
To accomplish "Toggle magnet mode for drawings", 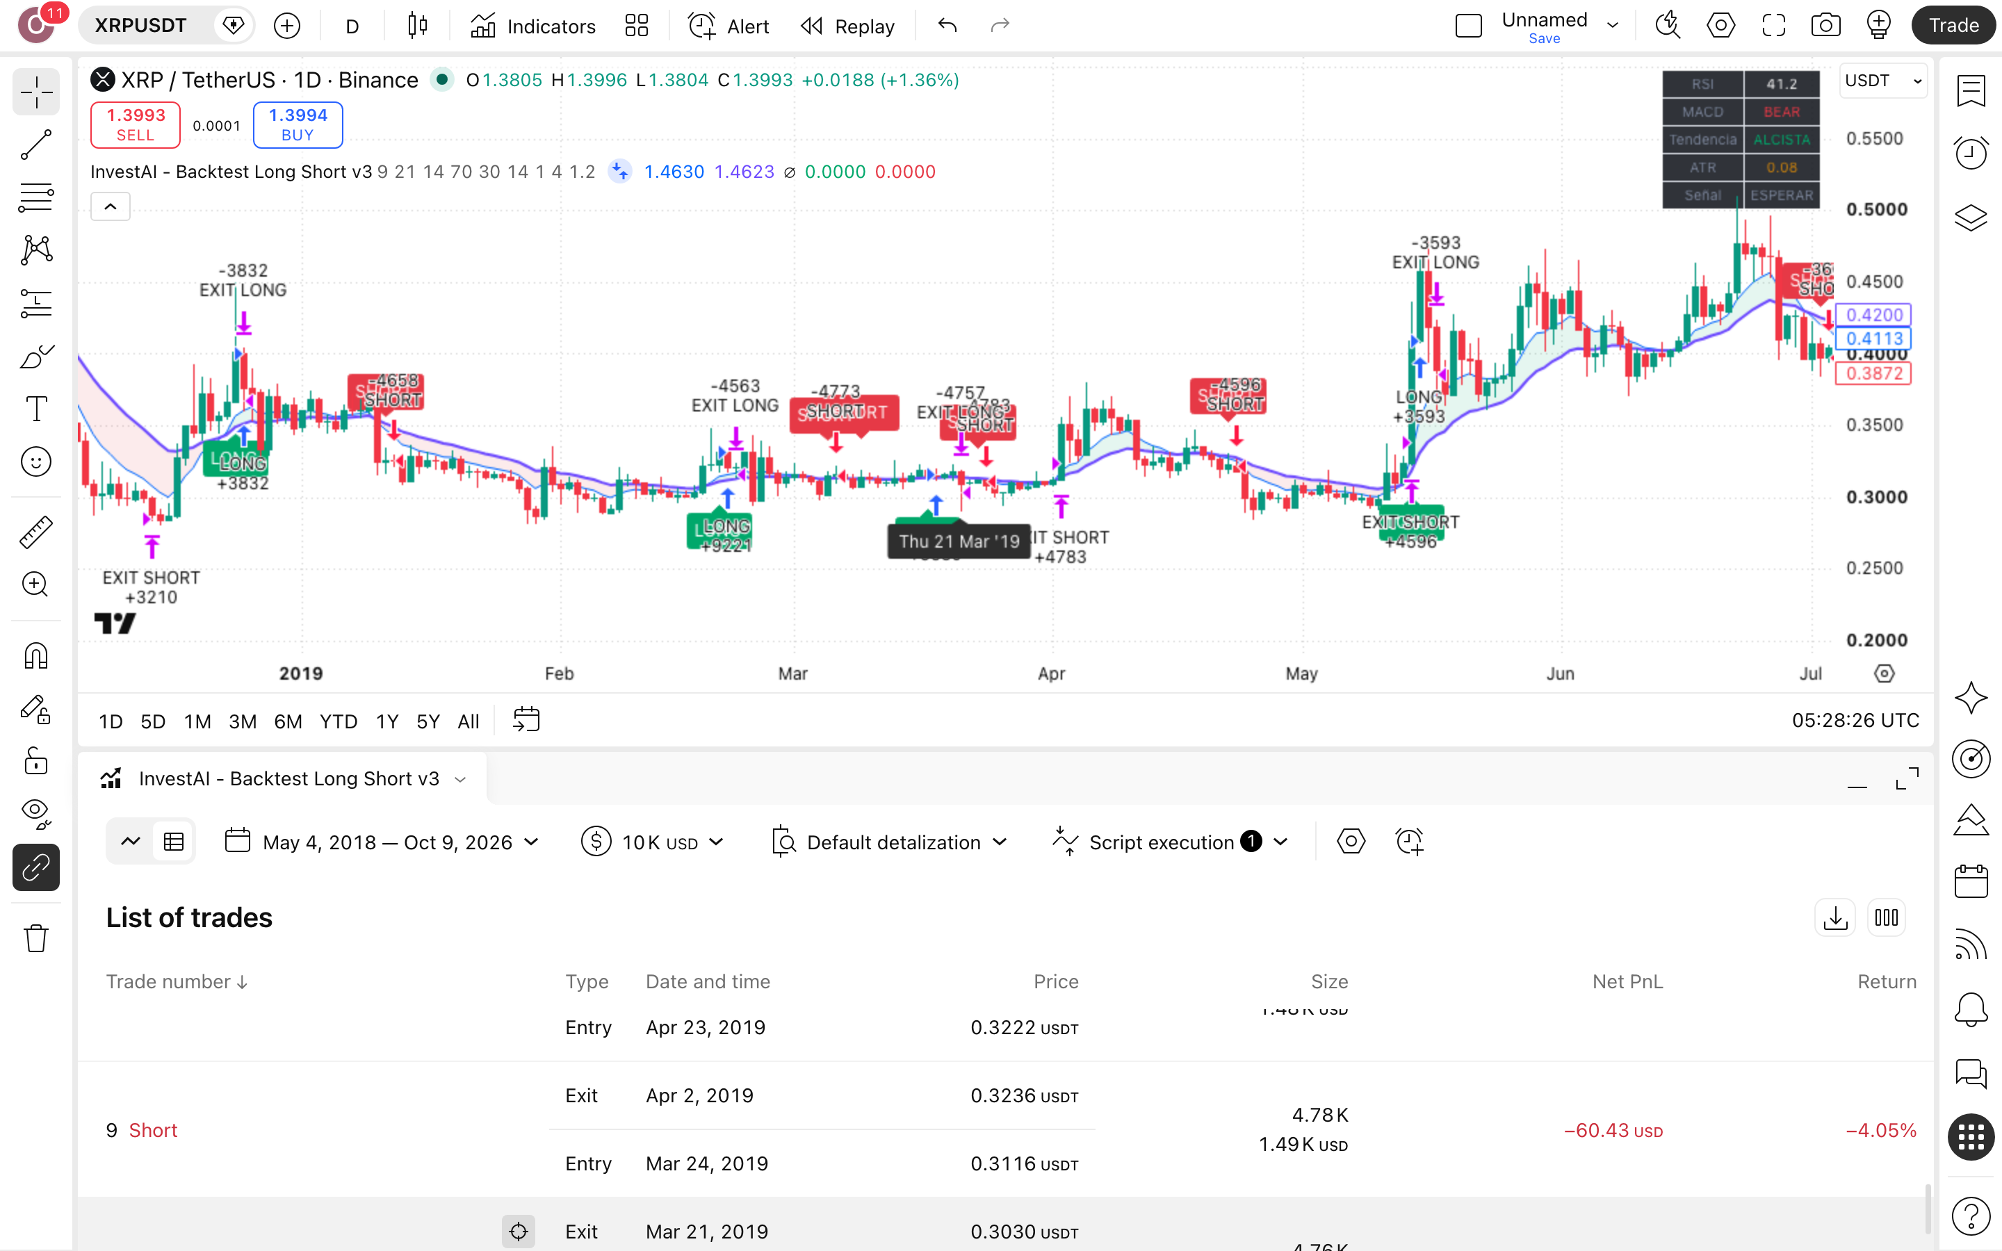I will (x=35, y=656).
